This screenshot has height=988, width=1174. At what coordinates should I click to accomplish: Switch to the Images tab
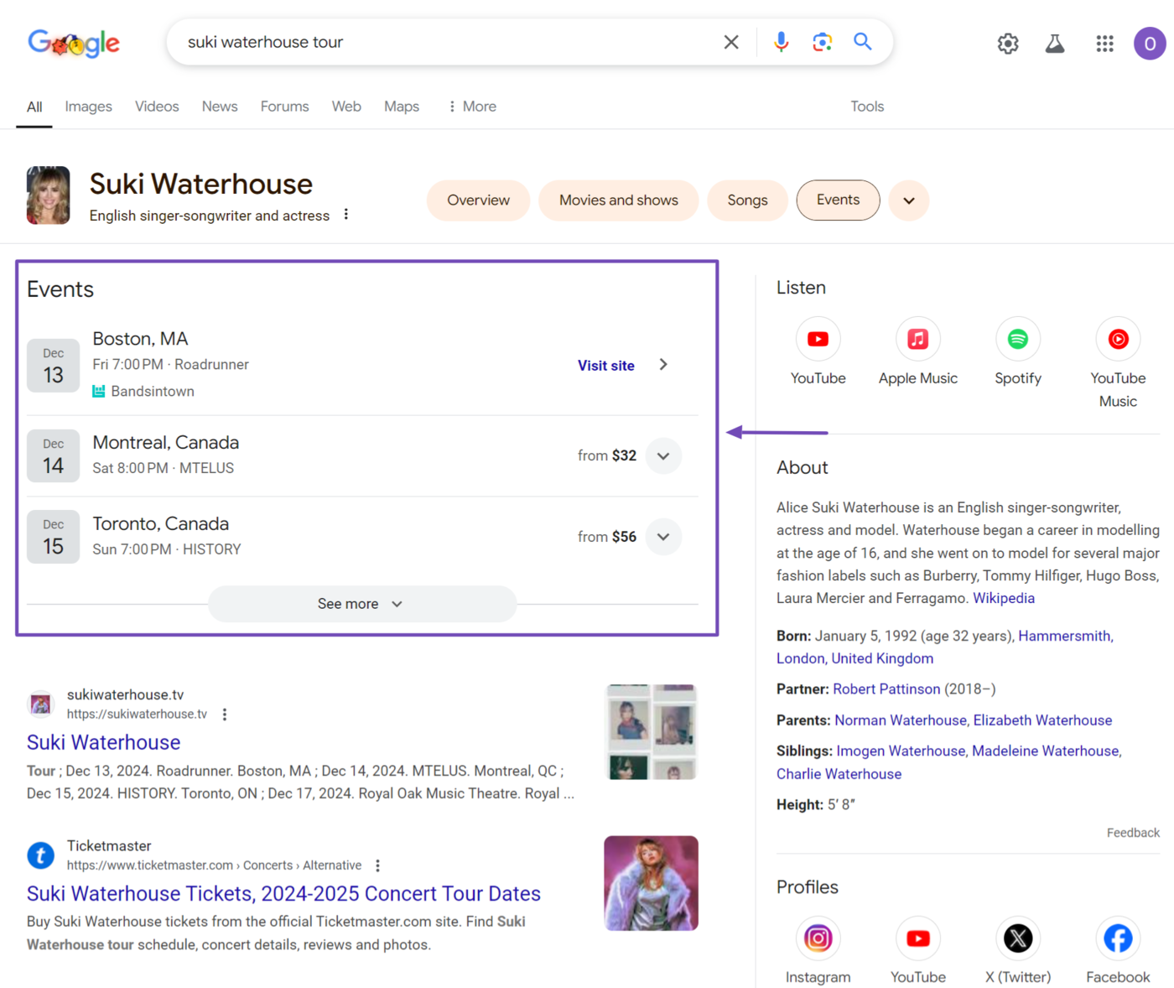88,107
